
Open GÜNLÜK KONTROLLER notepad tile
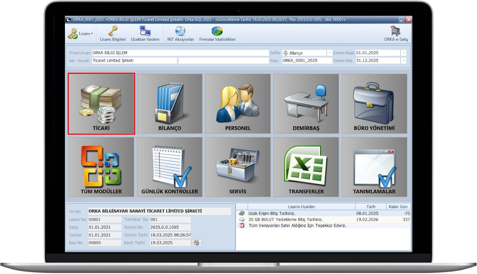click(x=170, y=167)
